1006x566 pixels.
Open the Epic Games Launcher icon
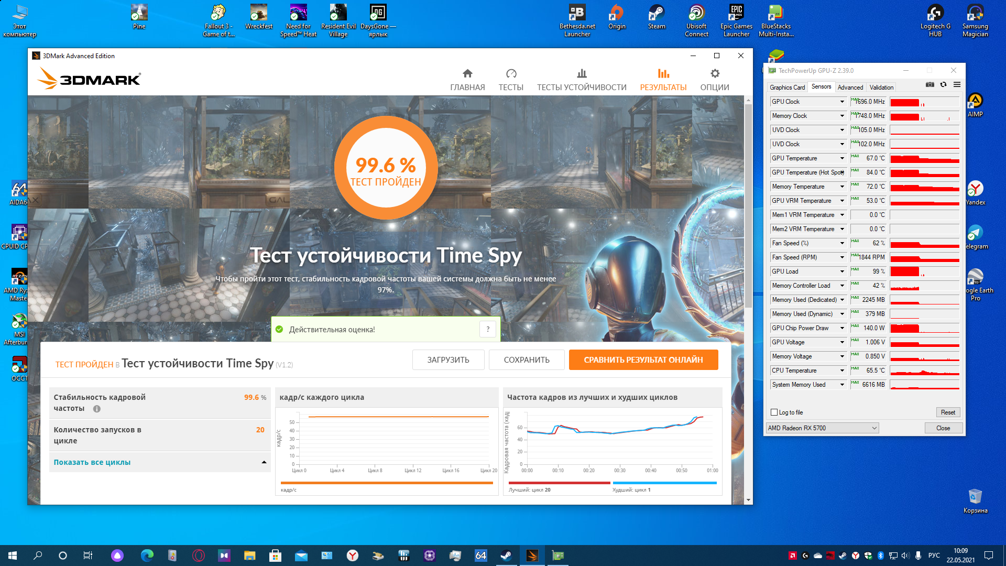[x=736, y=20]
